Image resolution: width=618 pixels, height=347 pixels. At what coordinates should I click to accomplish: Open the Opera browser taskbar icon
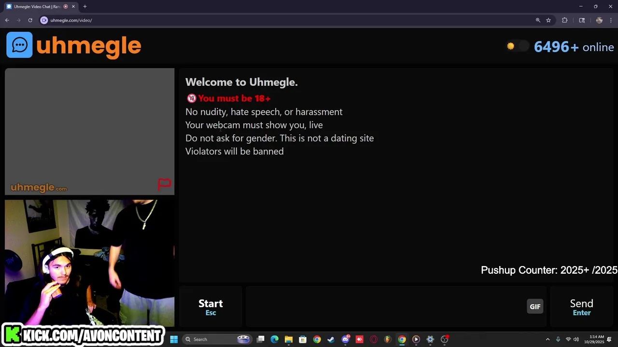(373, 339)
